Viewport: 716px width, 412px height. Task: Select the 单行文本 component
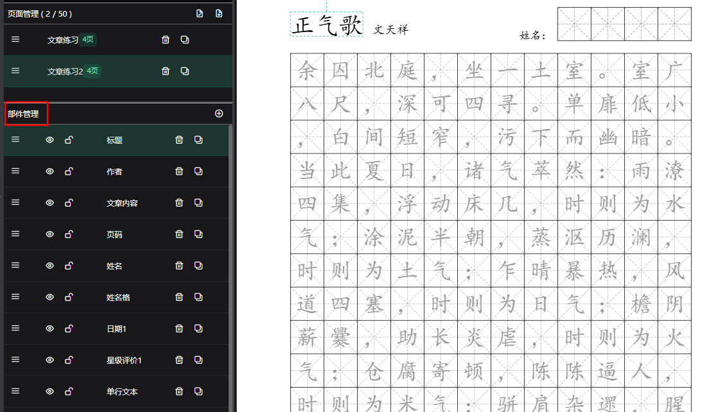pyautogui.click(x=119, y=391)
